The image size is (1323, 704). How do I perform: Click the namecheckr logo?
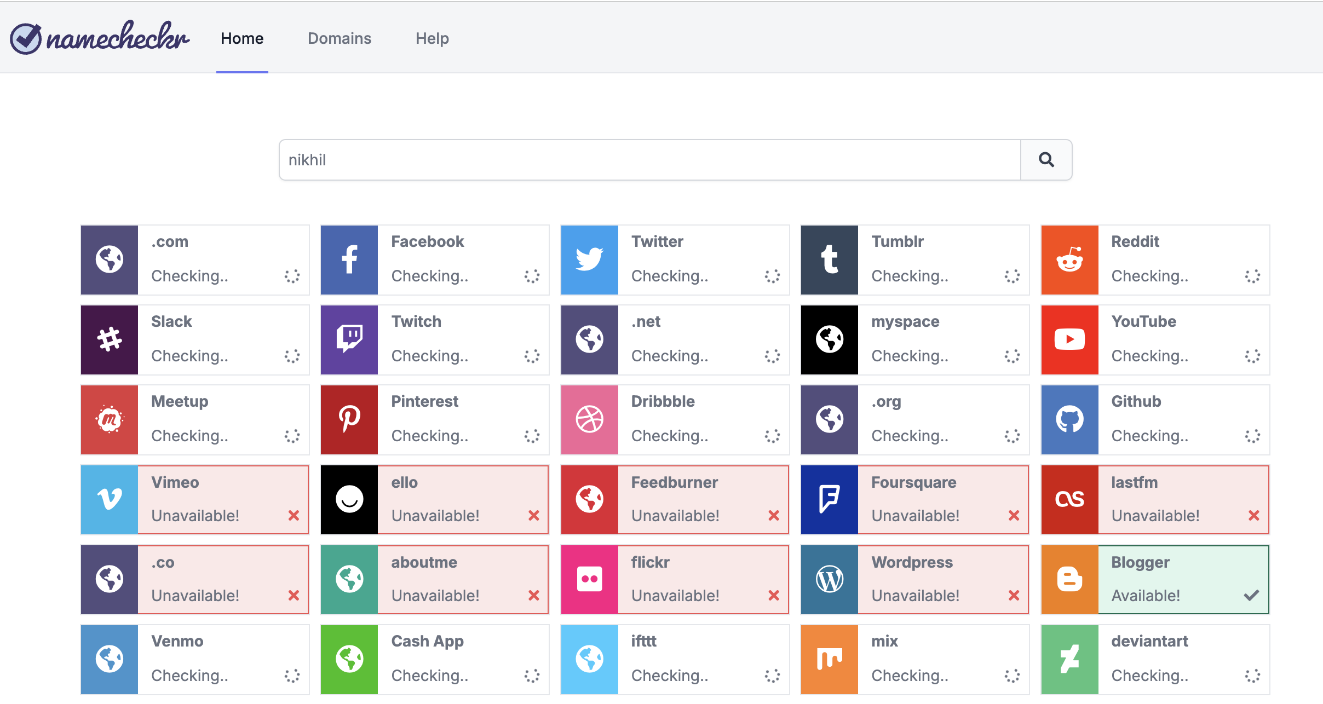pos(100,38)
